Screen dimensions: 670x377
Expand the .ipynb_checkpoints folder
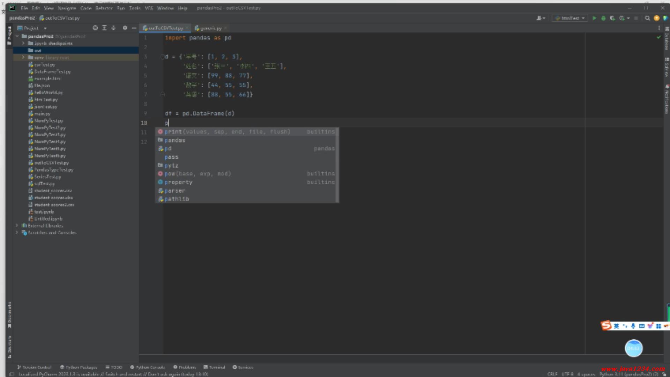(23, 43)
